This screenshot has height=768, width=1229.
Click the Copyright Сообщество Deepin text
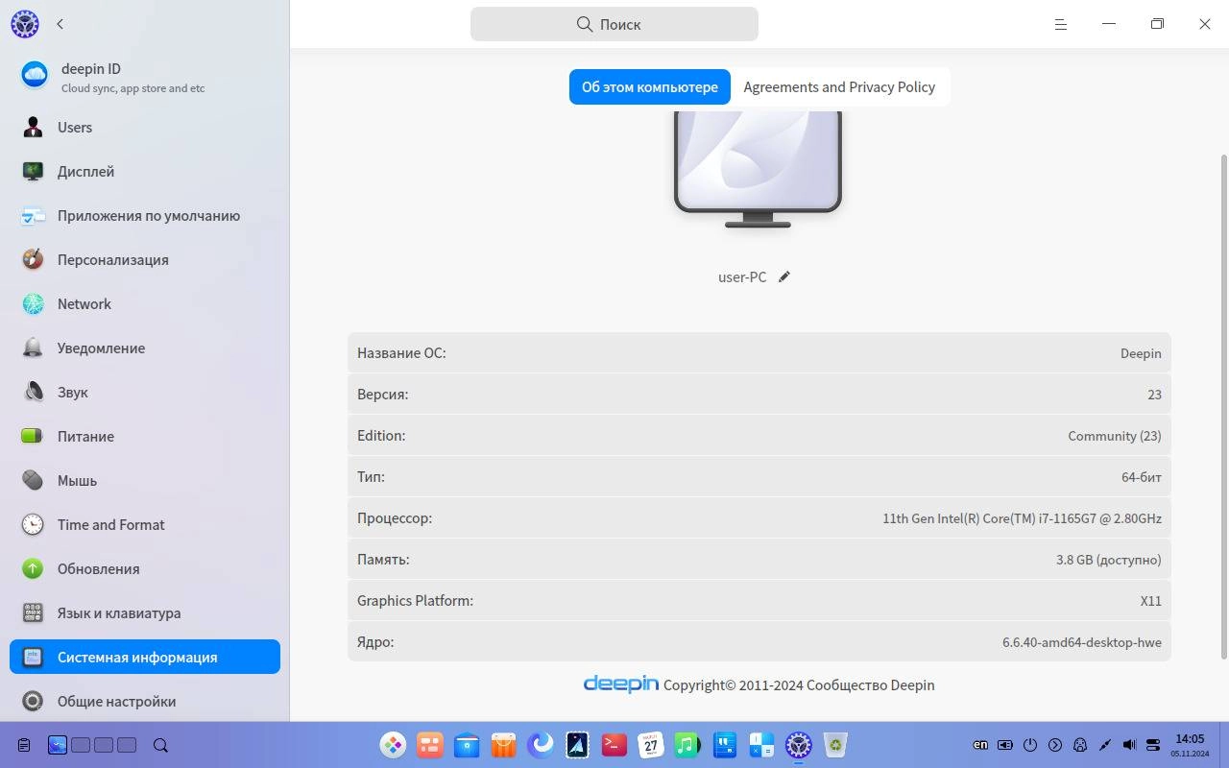point(799,684)
